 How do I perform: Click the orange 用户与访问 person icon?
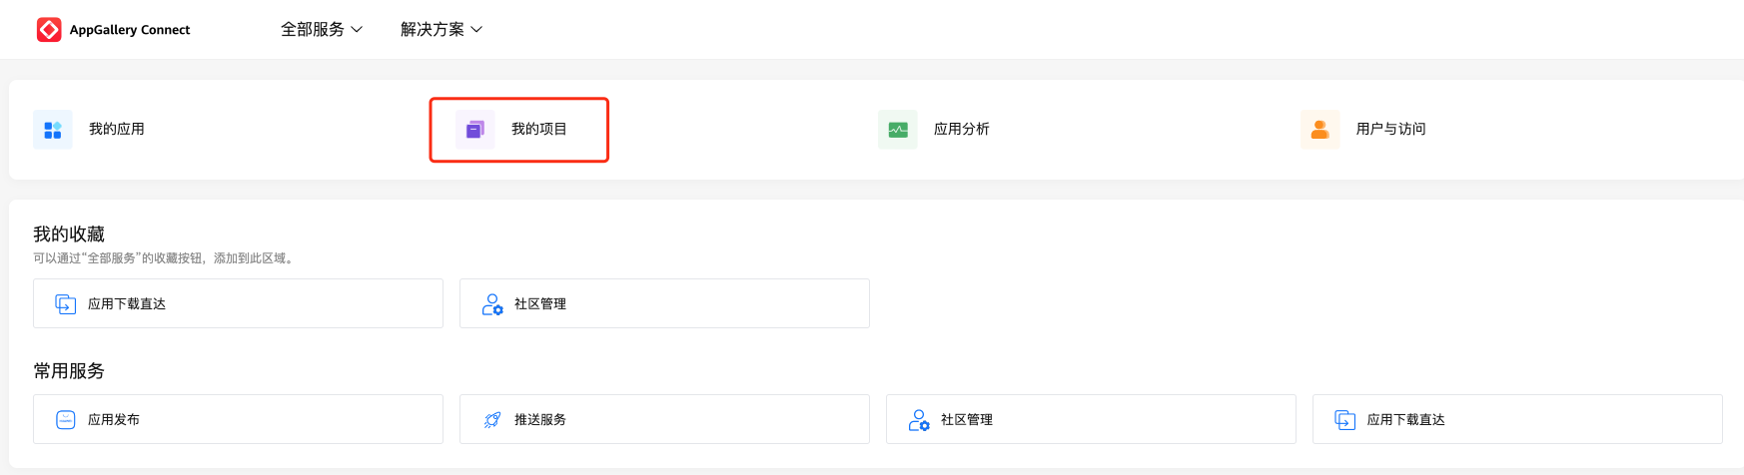tap(1320, 130)
